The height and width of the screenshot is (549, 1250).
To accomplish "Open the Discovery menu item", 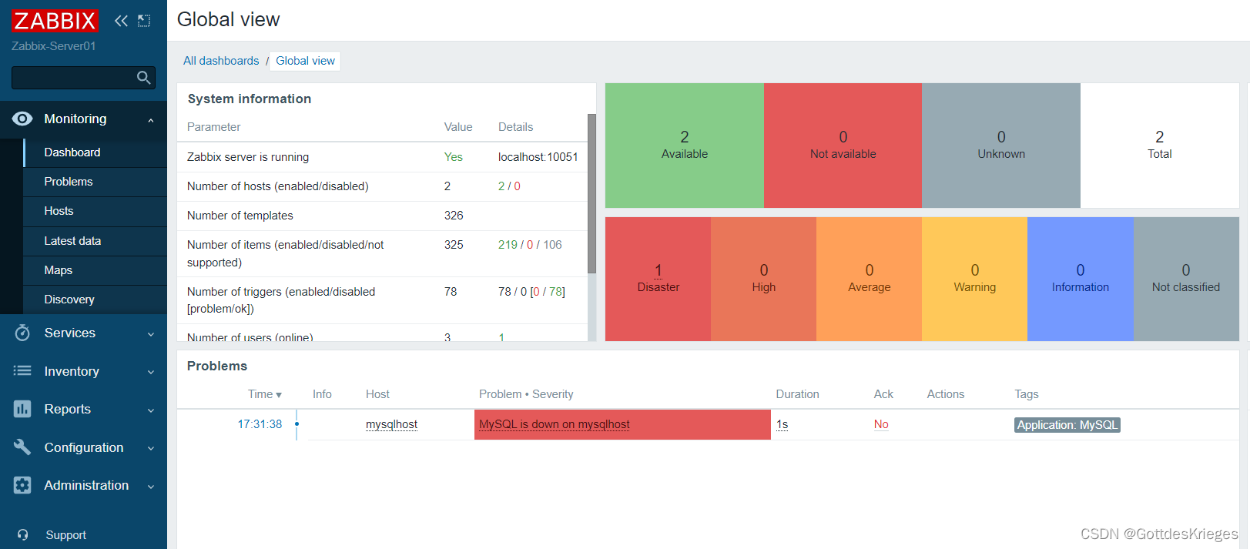I will point(96,300).
